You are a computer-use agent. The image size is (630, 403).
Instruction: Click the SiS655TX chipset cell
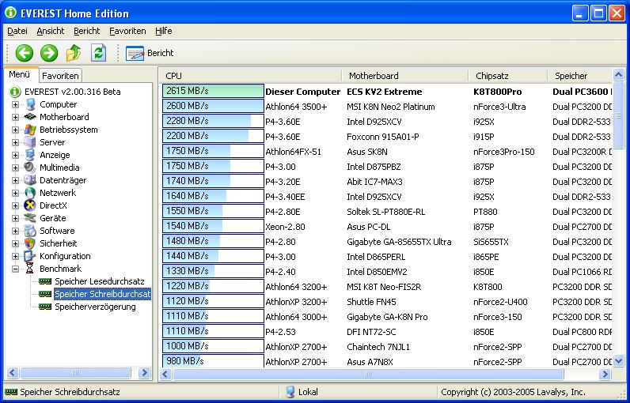(x=491, y=242)
